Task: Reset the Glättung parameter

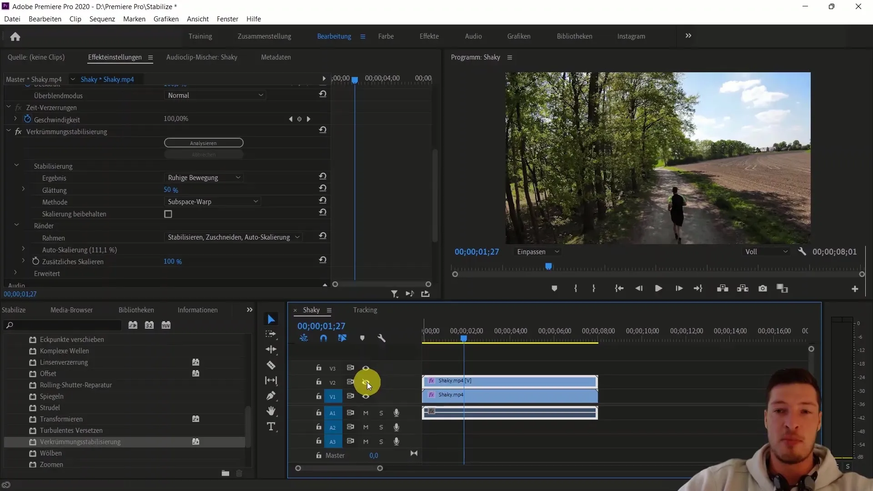Action: (x=322, y=188)
